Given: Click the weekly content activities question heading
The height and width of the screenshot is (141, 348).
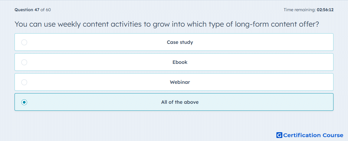Looking at the screenshot, I should pos(167,24).
